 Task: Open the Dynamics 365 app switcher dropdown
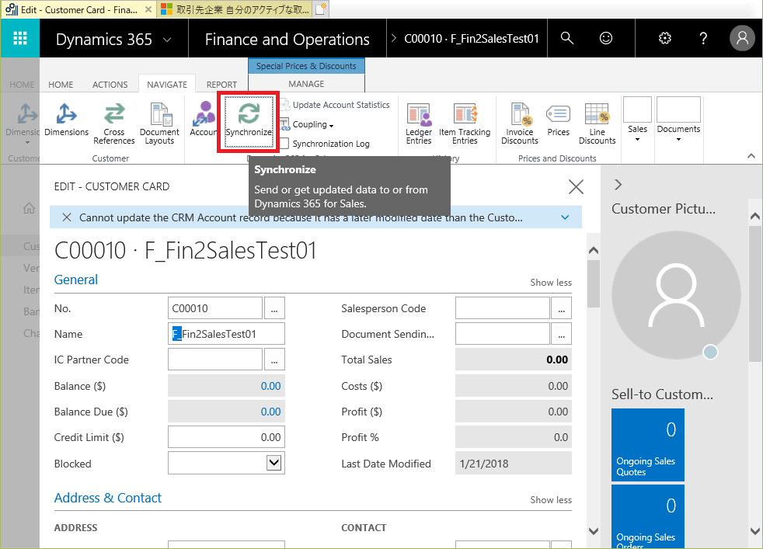click(167, 40)
